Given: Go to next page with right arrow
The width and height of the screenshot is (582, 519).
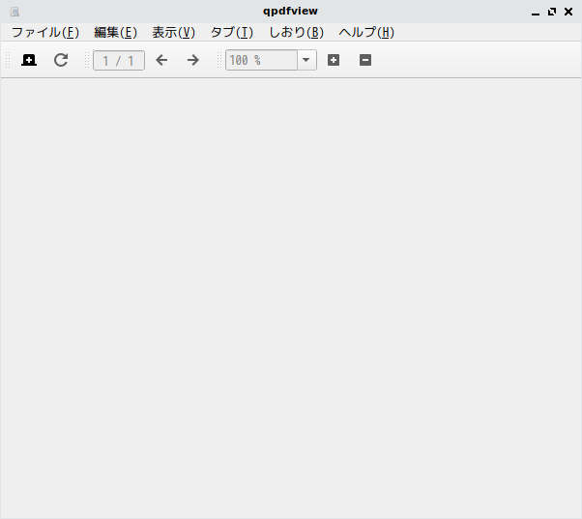Looking at the screenshot, I should (x=193, y=60).
